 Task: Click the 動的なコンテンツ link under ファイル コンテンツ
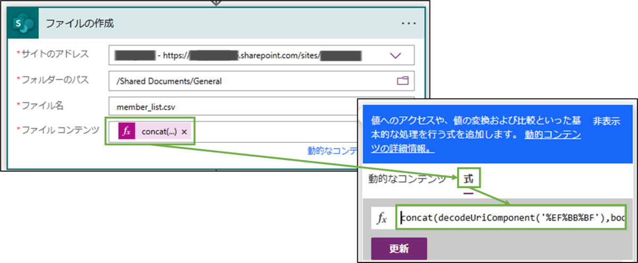pos(333,150)
